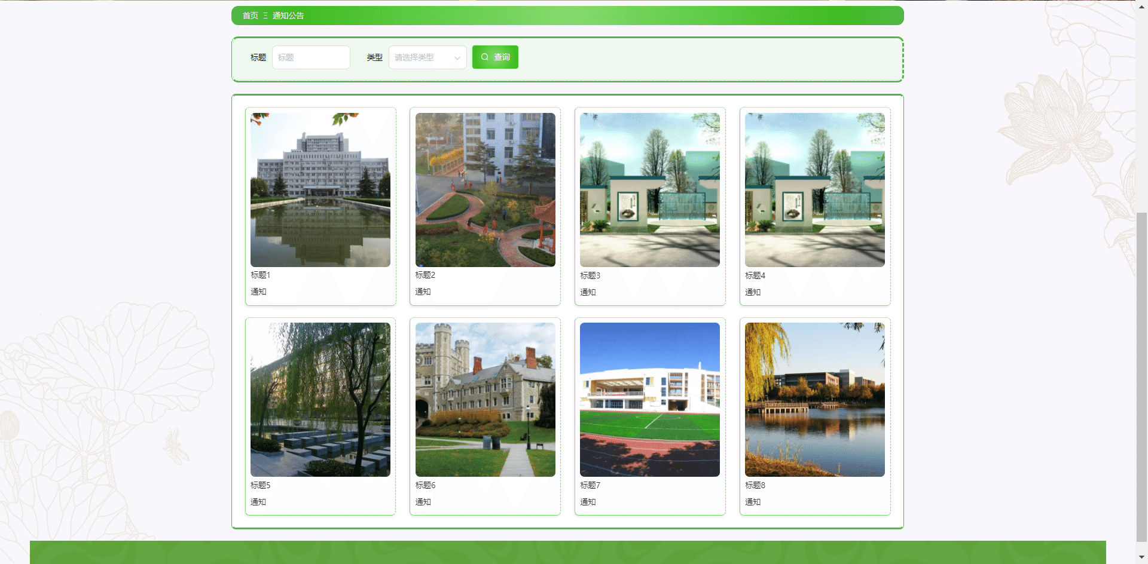Open the thumbnail image of 标题3
1148x564 pixels.
click(x=650, y=190)
